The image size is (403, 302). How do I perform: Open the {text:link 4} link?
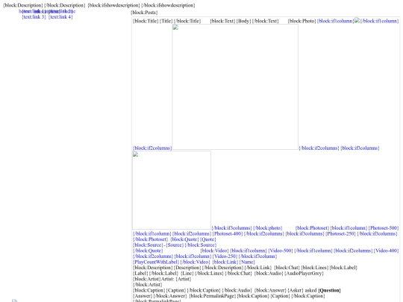pos(60,17)
